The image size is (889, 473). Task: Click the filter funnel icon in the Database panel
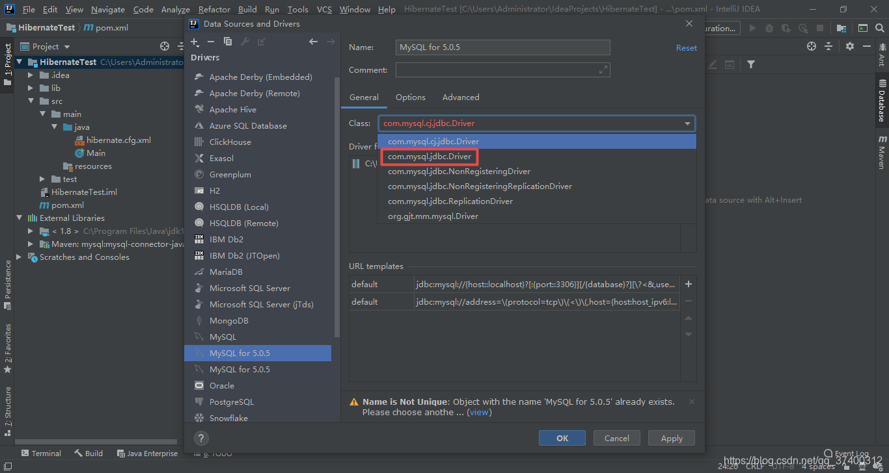(x=751, y=64)
